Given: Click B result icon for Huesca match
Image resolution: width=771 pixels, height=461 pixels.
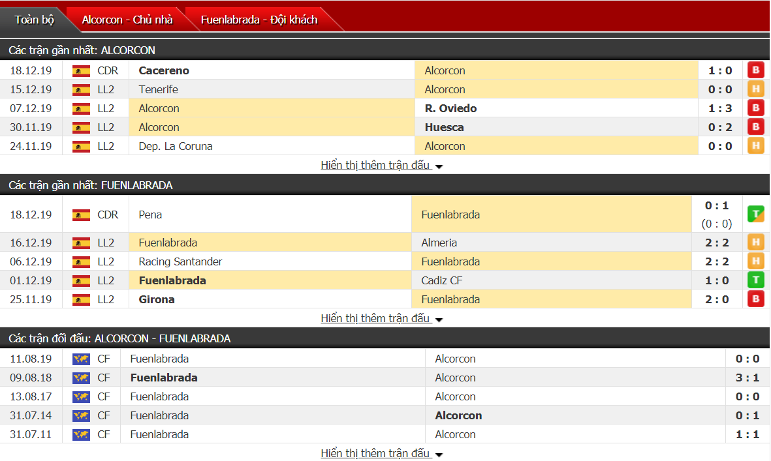Looking at the screenshot, I should click(756, 127).
